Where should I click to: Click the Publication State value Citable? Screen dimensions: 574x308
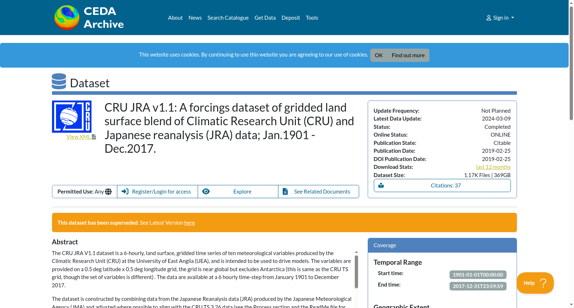tap(502, 143)
